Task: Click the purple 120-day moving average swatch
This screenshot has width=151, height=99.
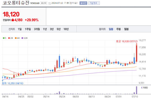Action: click(x=22, y=38)
